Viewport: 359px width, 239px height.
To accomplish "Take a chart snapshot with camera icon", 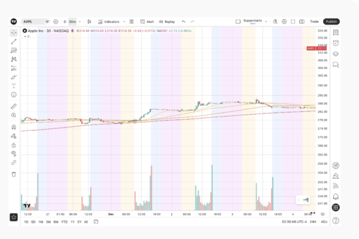I will (x=302, y=22).
